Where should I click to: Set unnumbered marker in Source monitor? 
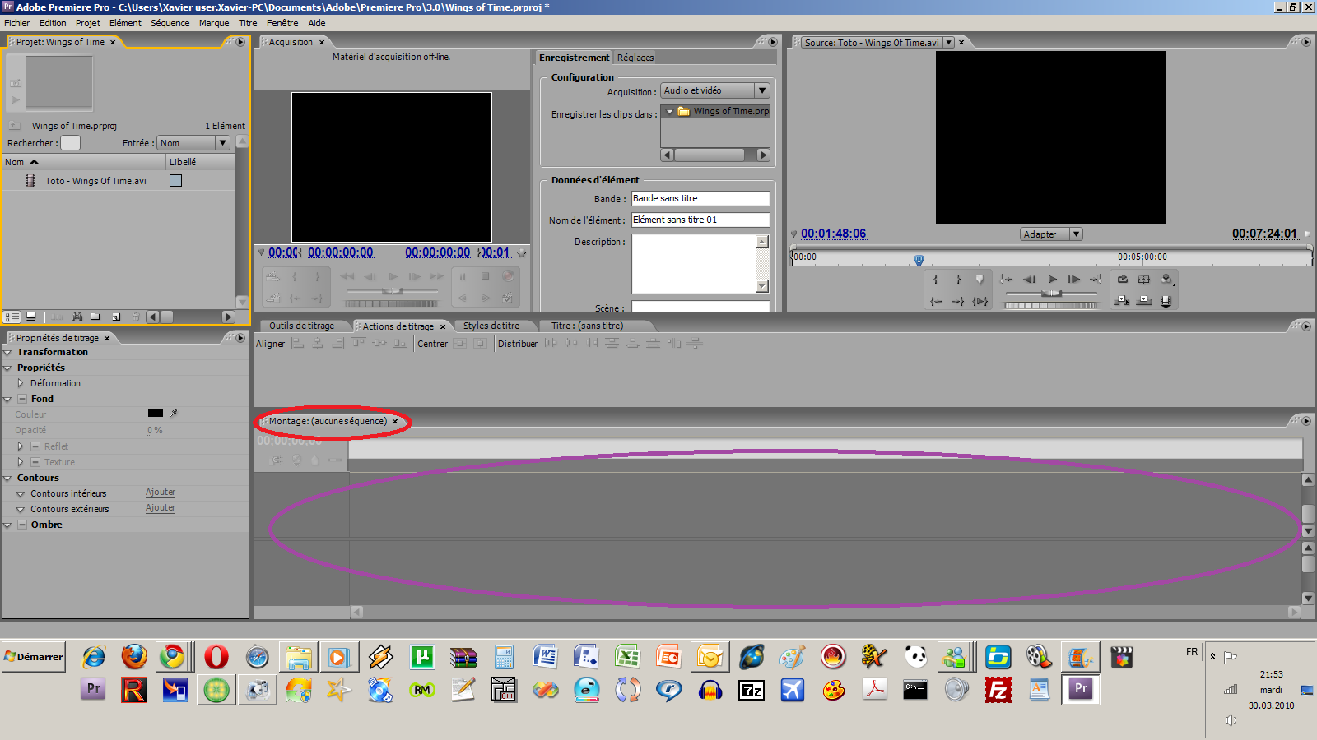point(980,280)
